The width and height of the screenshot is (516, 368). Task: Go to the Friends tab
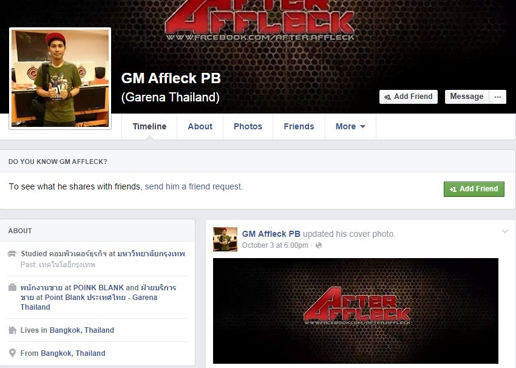(x=299, y=126)
